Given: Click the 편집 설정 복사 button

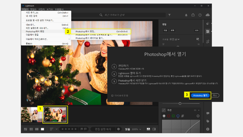Looking at the screenshot, I should [103, 129].
